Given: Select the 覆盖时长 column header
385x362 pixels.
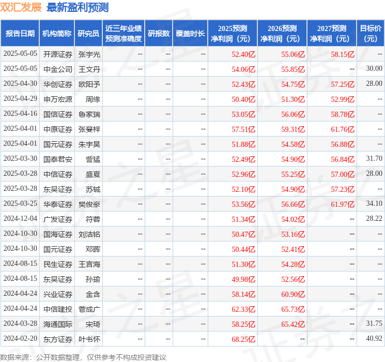Looking at the screenshot, I should coord(190,34).
